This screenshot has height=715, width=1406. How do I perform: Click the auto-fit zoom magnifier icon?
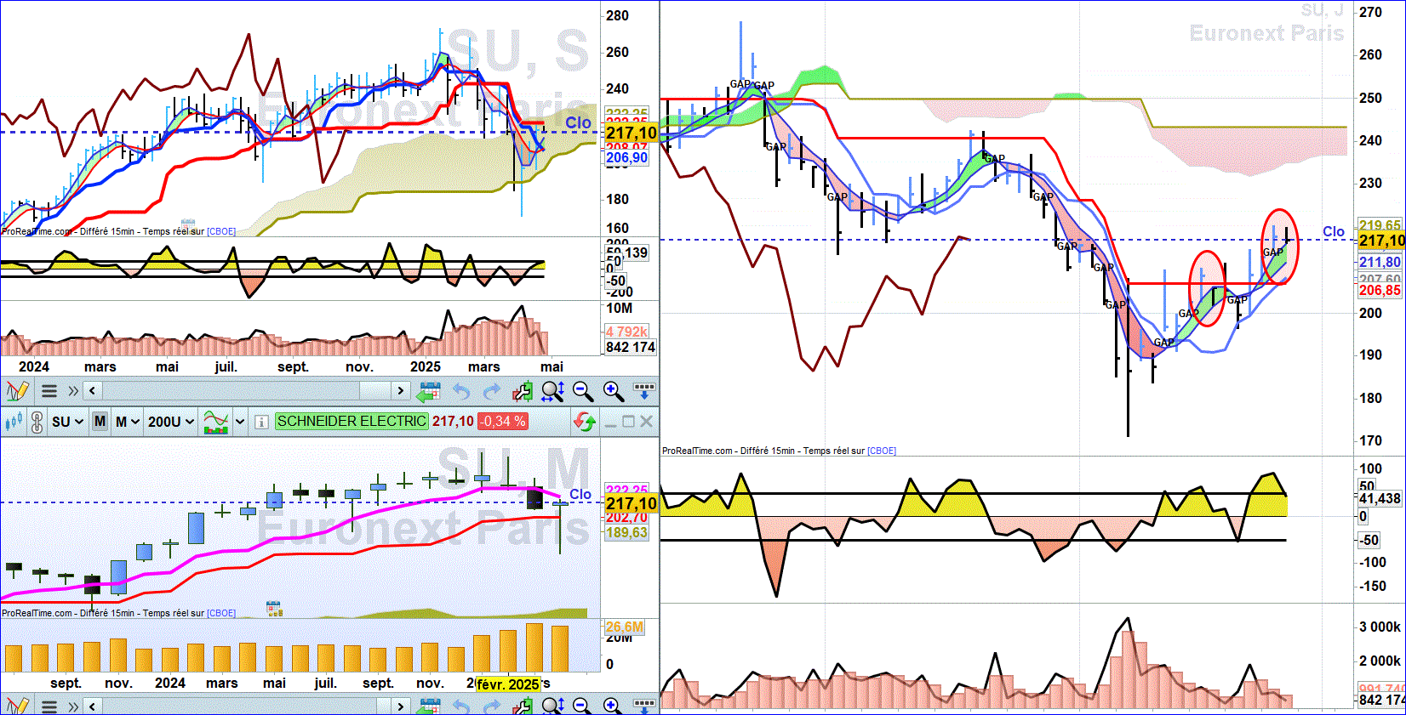552,391
